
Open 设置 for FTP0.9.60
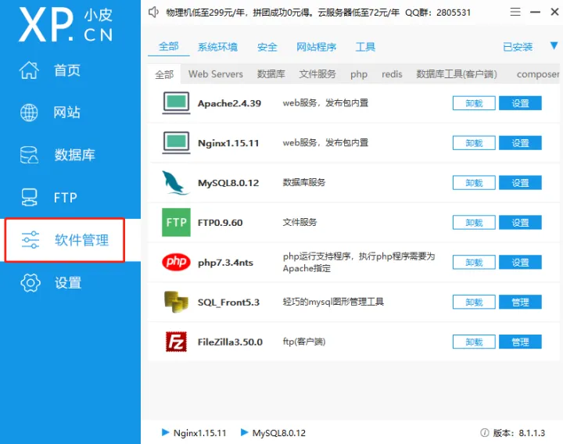[520, 223]
